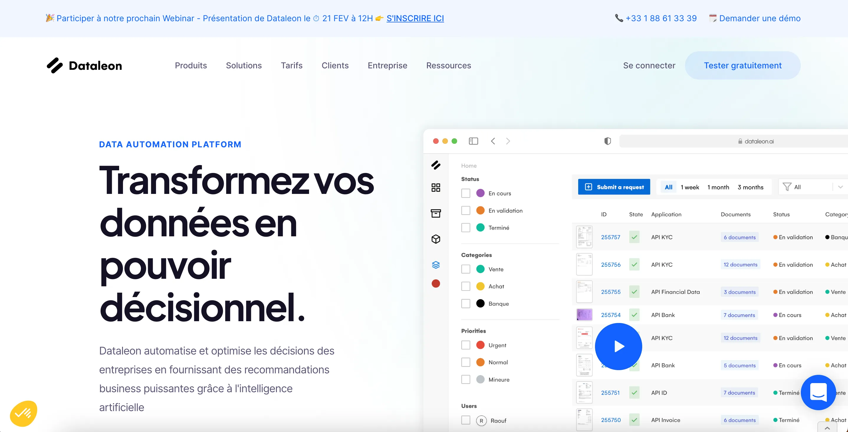The height and width of the screenshot is (432, 848).
Task: Enable the Normal priority checkbox
Action: click(466, 362)
